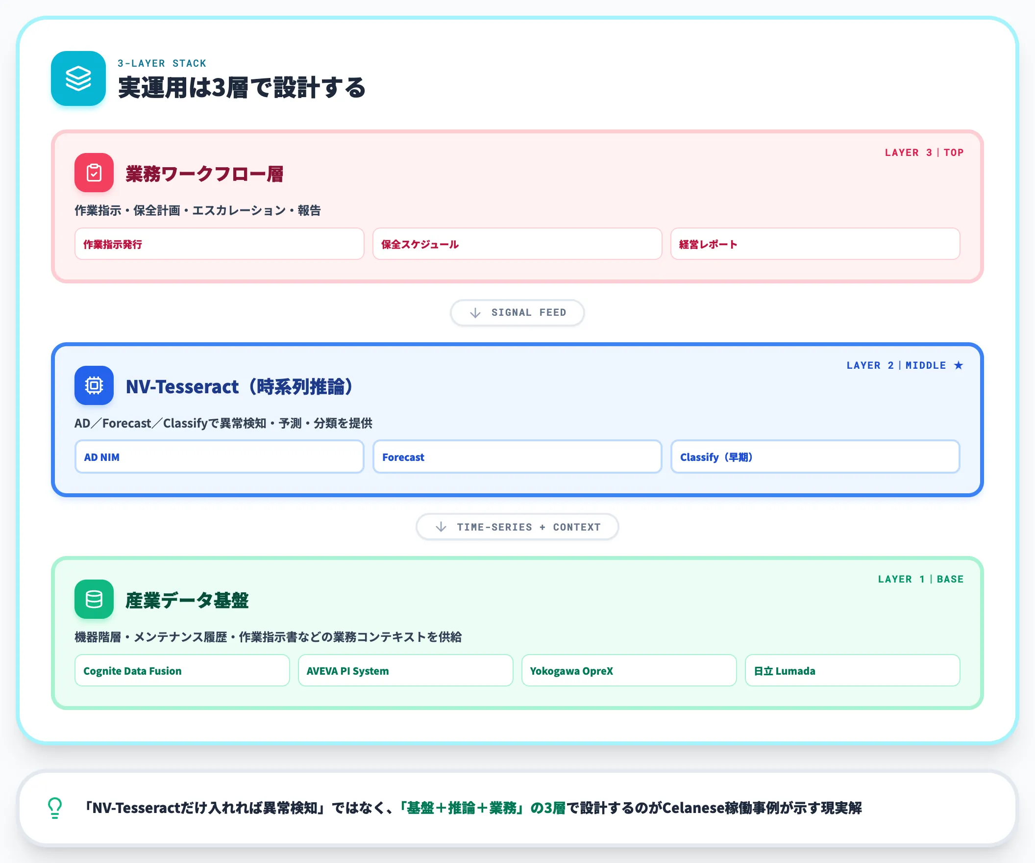This screenshot has height=863, width=1035.
Task: Click the 作業指示・保全計画・エスカレーション・報告 description
Action: pyautogui.click(x=197, y=210)
